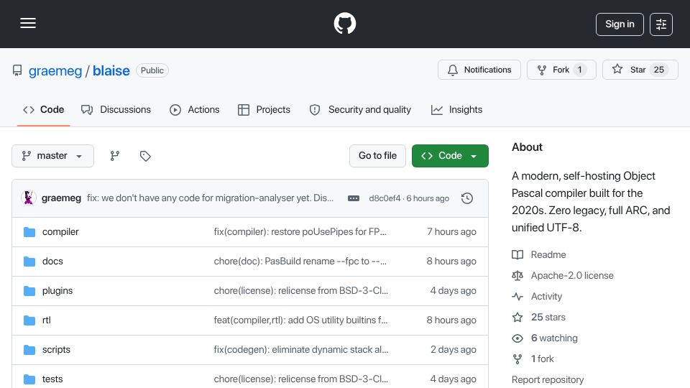Expand the green Code dropdown

(450, 156)
